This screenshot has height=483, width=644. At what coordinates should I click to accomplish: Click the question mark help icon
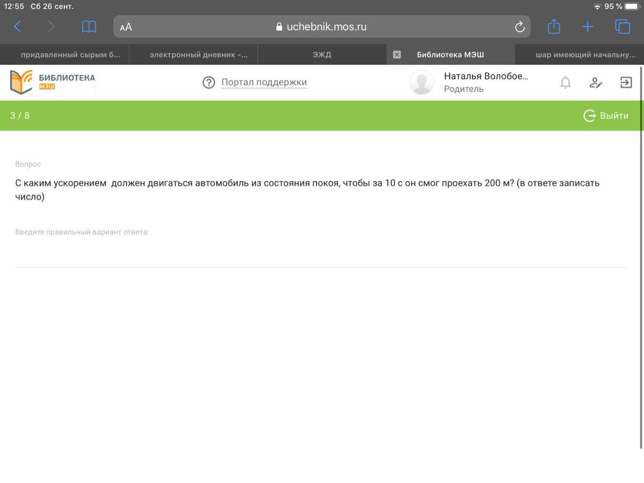click(x=209, y=83)
